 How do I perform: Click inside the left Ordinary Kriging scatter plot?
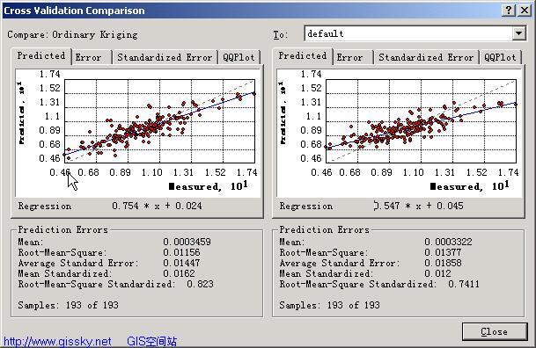click(x=159, y=121)
